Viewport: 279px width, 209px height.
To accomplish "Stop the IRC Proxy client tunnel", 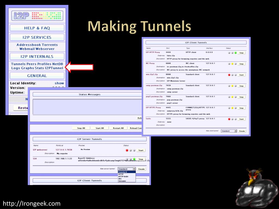I will click(241, 64).
